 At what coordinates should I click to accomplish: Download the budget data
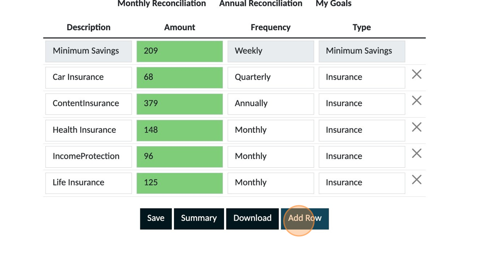click(252, 219)
